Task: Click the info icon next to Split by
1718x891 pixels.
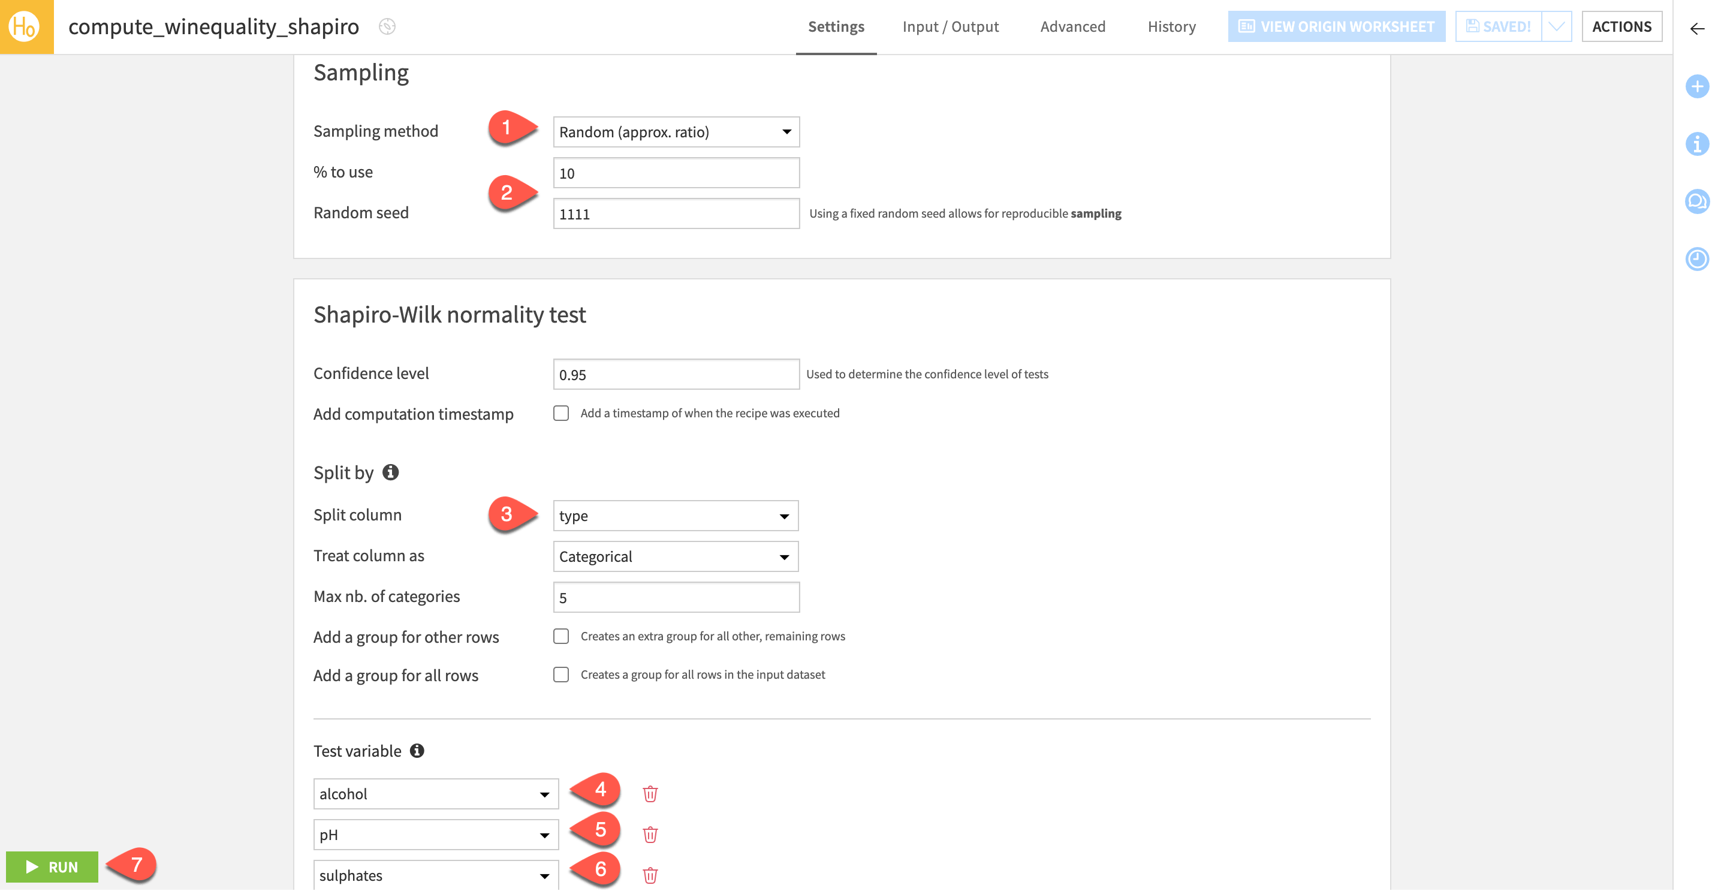Action: 391,472
